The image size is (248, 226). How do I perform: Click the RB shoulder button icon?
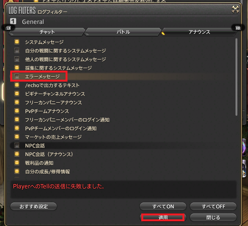[238, 28]
